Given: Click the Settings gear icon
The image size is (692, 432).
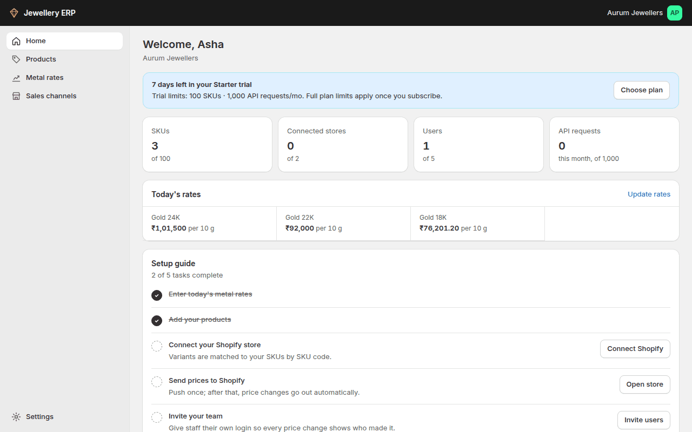Looking at the screenshot, I should point(16,417).
